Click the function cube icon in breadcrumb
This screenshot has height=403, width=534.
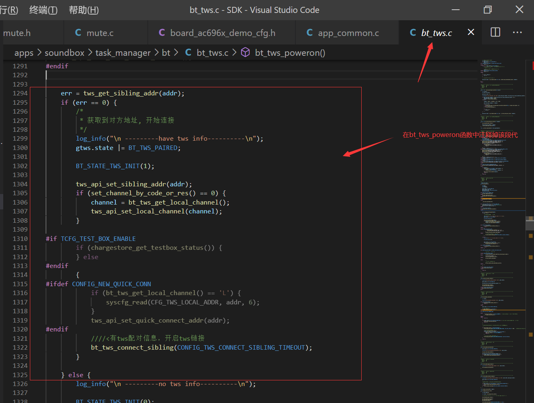pos(245,52)
